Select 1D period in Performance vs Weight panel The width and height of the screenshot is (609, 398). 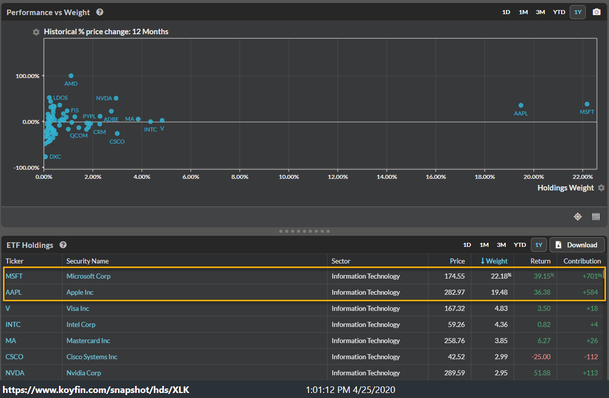506,12
